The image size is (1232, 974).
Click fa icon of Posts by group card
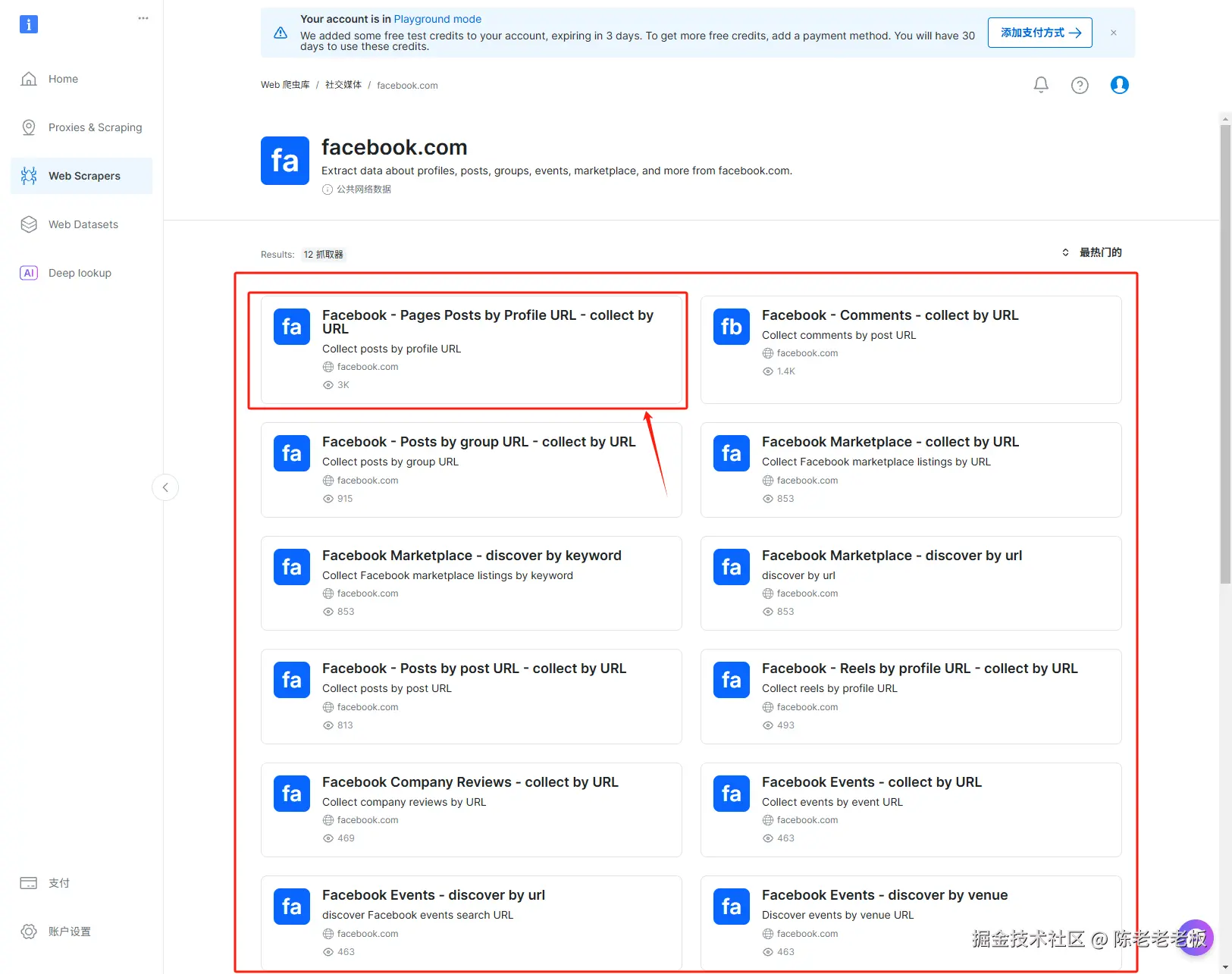tap(292, 453)
